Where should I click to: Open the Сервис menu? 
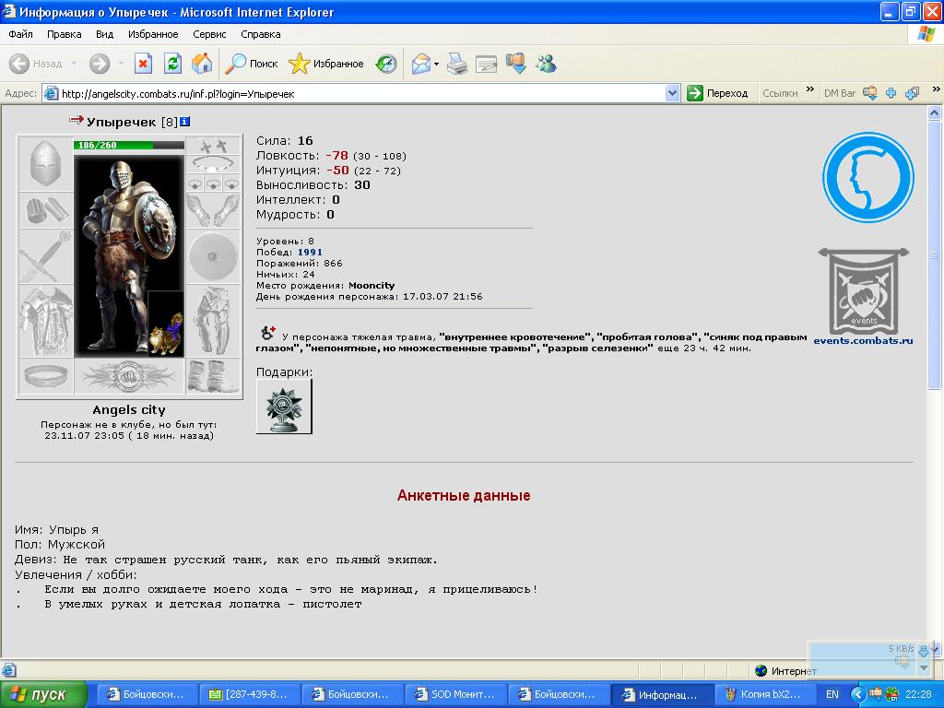point(209,34)
